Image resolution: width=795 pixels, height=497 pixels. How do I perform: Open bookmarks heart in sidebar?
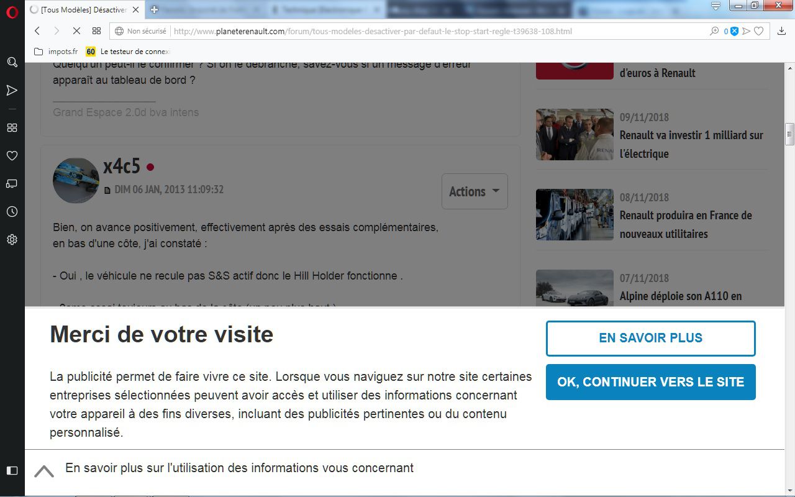pyautogui.click(x=12, y=156)
